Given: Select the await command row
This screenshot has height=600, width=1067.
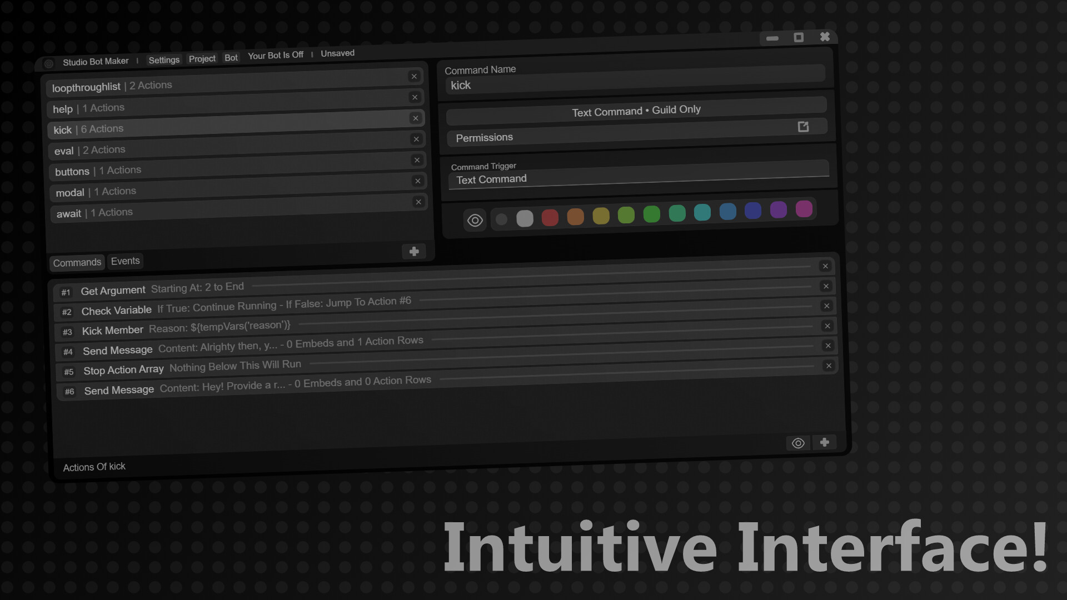Looking at the screenshot, I should tap(240, 208).
